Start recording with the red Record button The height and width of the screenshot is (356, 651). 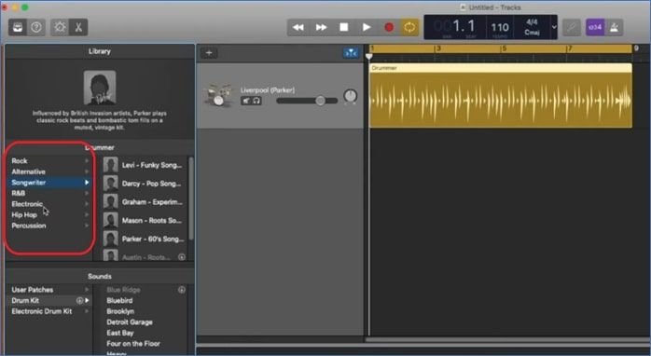[x=389, y=27]
